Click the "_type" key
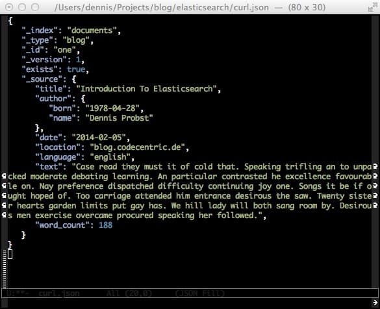This screenshot has width=380, height=309. pos(38,40)
